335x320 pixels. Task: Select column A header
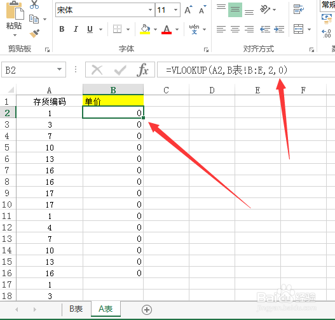click(x=50, y=90)
